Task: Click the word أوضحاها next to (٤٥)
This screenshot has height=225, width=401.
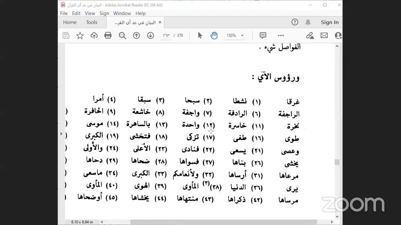Action: 90,197
